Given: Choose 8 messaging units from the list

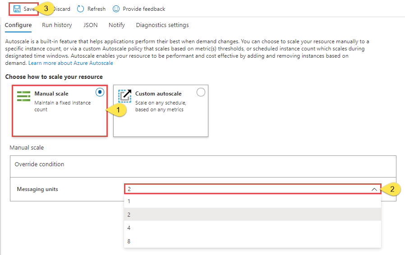Looking at the screenshot, I should click(253, 241).
